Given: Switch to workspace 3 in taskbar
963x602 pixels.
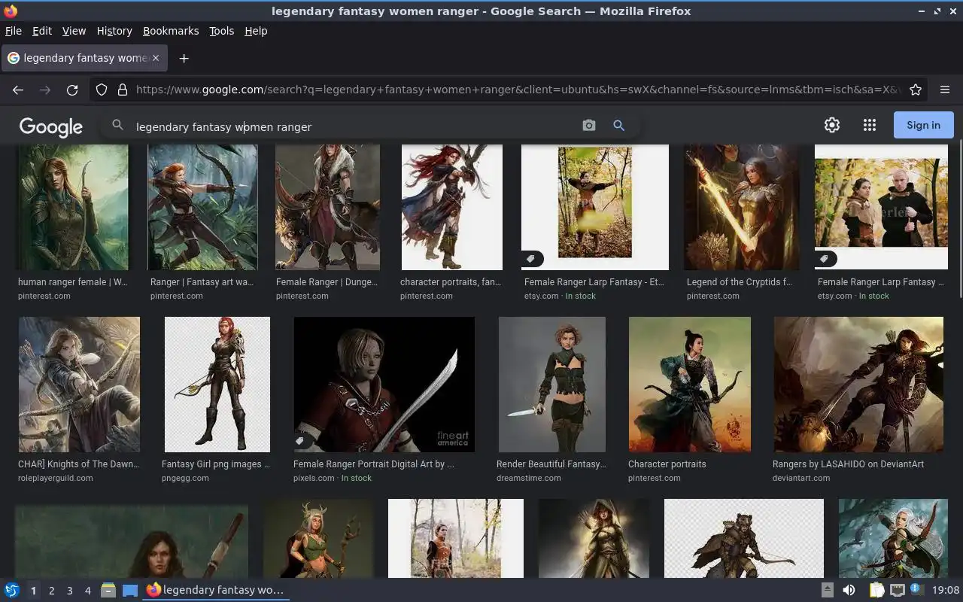Looking at the screenshot, I should point(69,591).
